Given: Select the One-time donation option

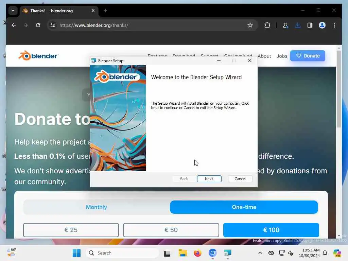Looking at the screenshot, I should (x=244, y=207).
